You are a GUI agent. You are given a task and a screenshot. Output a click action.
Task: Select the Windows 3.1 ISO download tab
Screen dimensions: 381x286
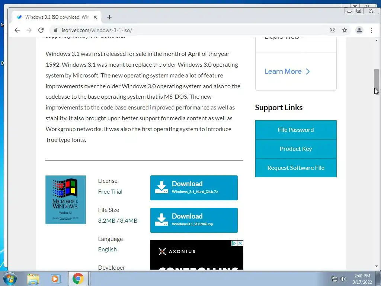(x=57, y=17)
